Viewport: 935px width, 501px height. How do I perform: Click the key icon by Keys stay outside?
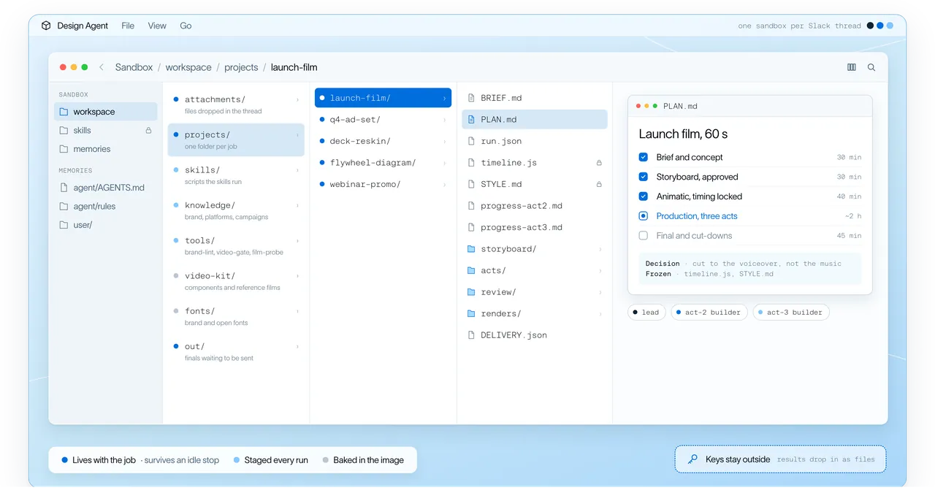[692, 459]
